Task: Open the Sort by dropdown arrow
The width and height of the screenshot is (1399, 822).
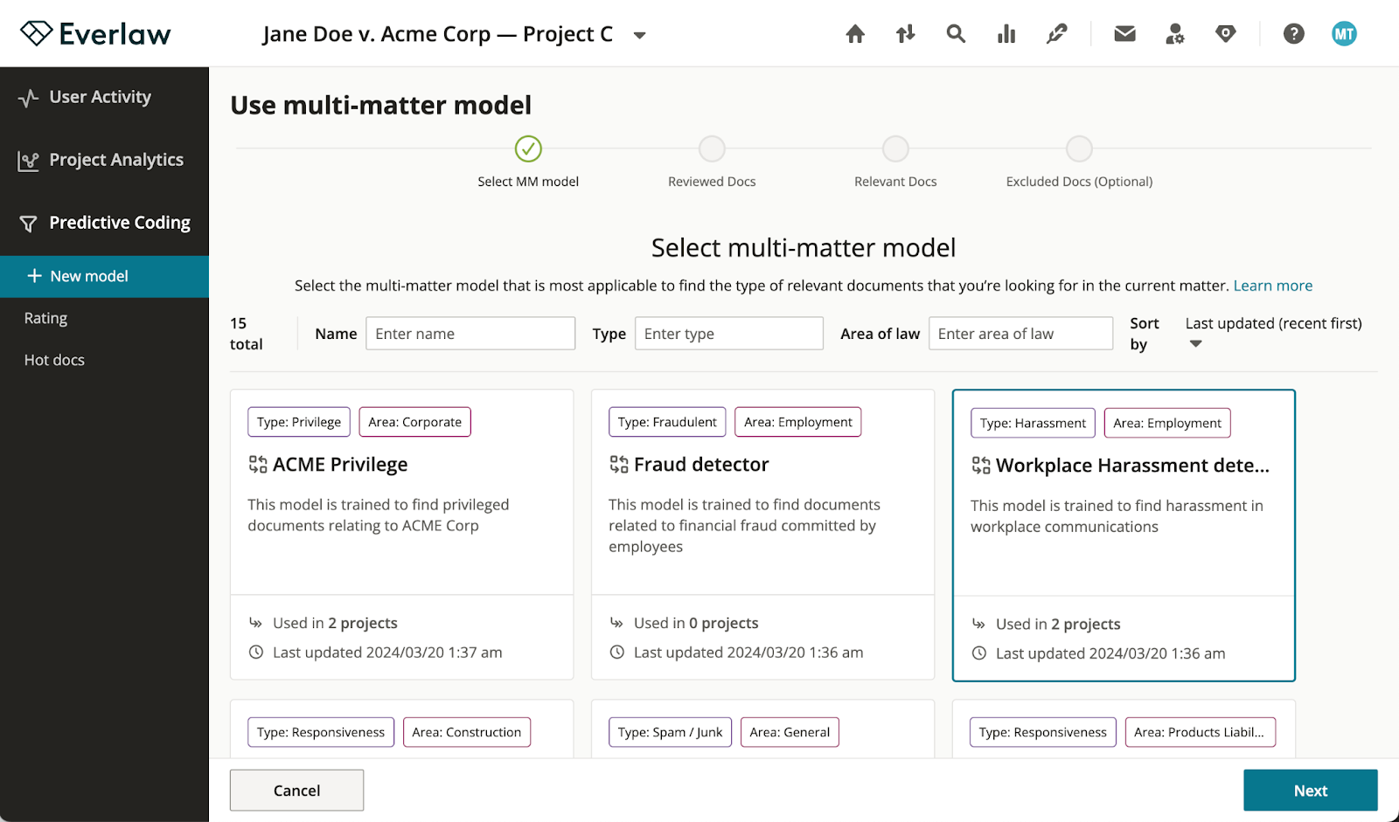Action: pyautogui.click(x=1196, y=344)
